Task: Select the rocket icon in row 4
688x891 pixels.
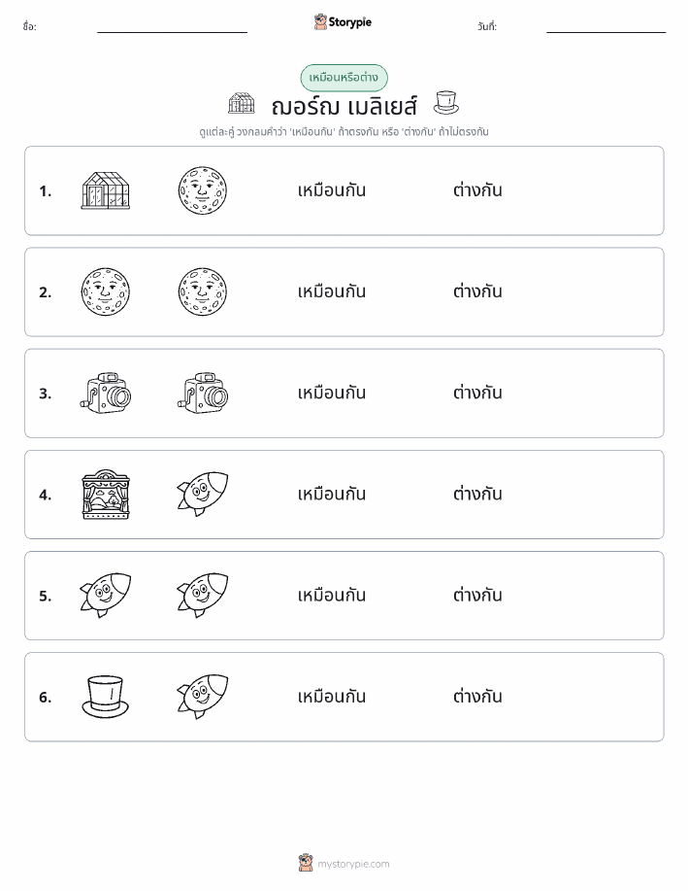Action: pos(203,494)
